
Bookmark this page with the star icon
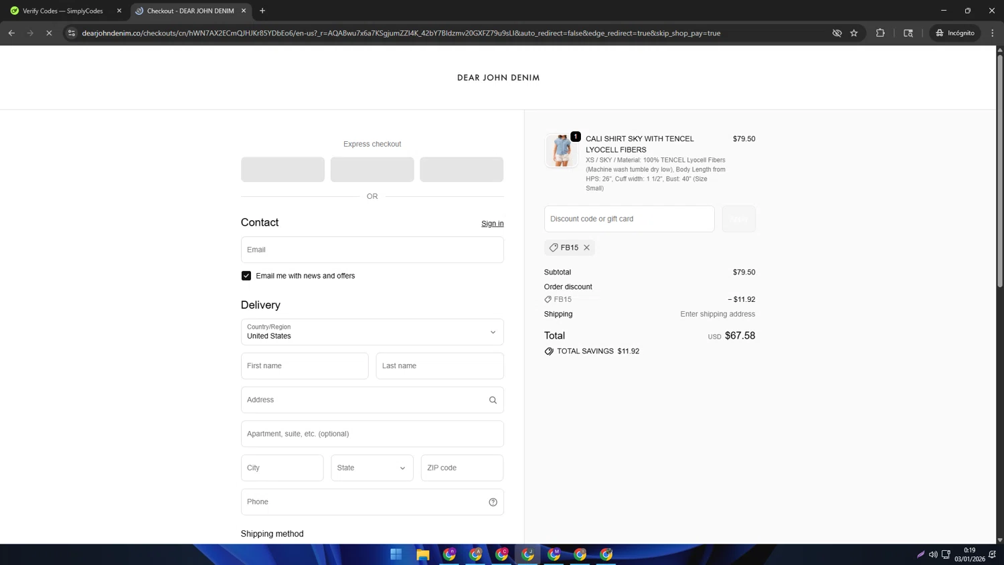click(x=854, y=33)
